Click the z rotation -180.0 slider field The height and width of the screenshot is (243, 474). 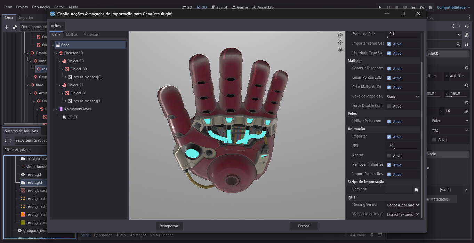pyautogui.click(x=456, y=93)
